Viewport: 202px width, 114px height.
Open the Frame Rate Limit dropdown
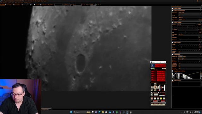(x=190, y=35)
